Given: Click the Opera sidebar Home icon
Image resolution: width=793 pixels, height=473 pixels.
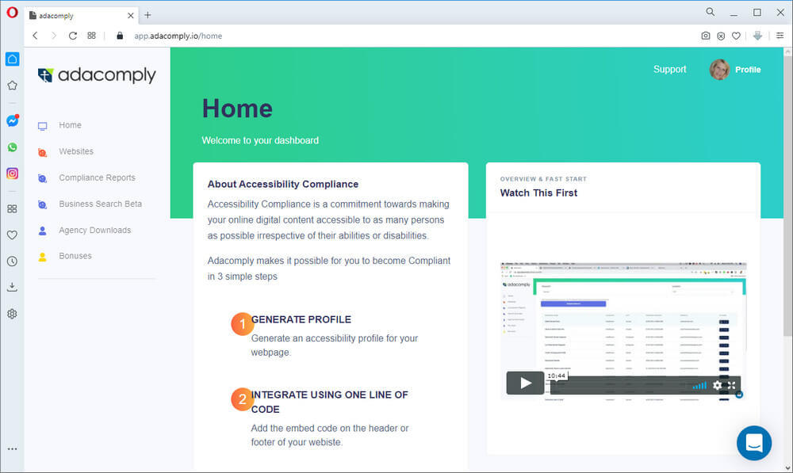Looking at the screenshot, I should (x=12, y=59).
